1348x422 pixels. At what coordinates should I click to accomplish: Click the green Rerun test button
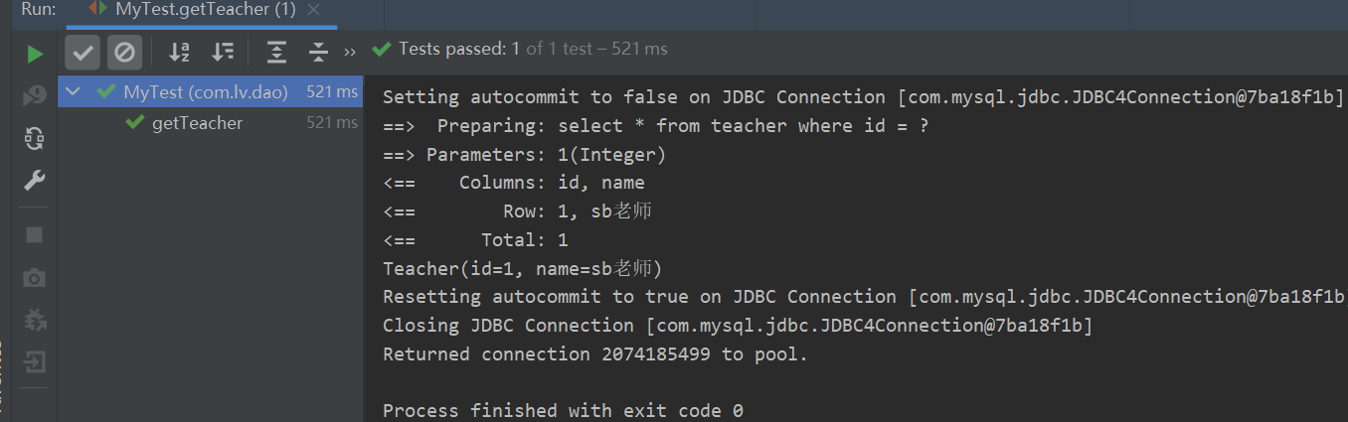35,53
